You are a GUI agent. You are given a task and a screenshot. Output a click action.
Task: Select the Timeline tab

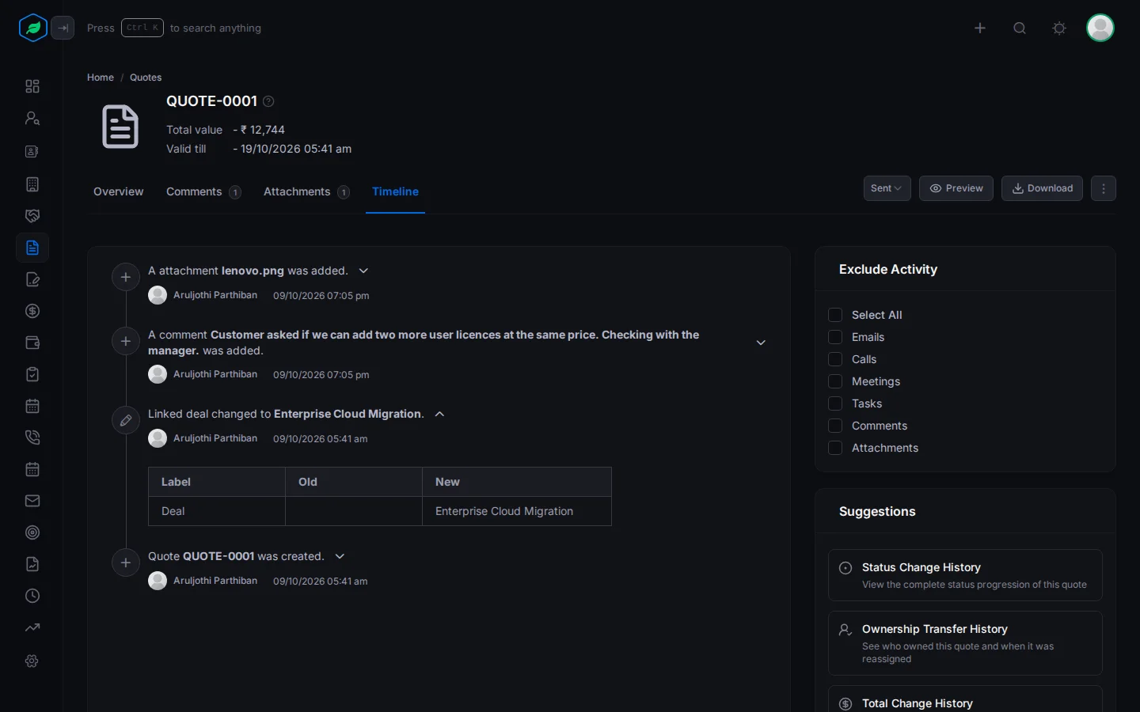click(395, 191)
